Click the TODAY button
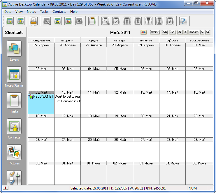The image size is (216, 193). point(194,32)
